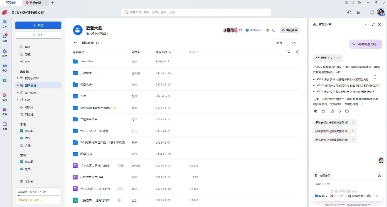
Task: Click 进入知识库视图 link
Action: (97, 33)
